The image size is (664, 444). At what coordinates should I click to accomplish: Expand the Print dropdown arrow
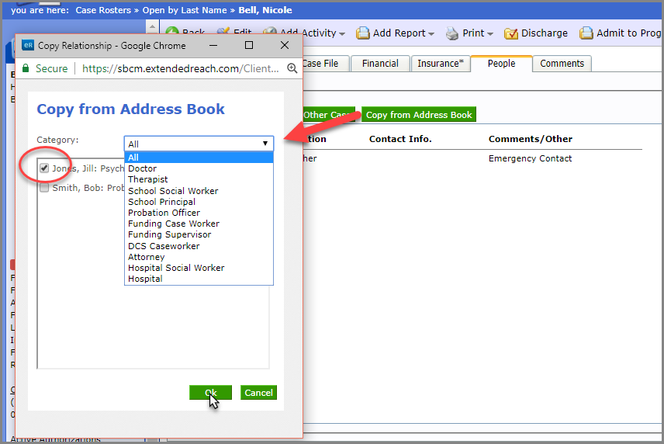pyautogui.click(x=490, y=34)
